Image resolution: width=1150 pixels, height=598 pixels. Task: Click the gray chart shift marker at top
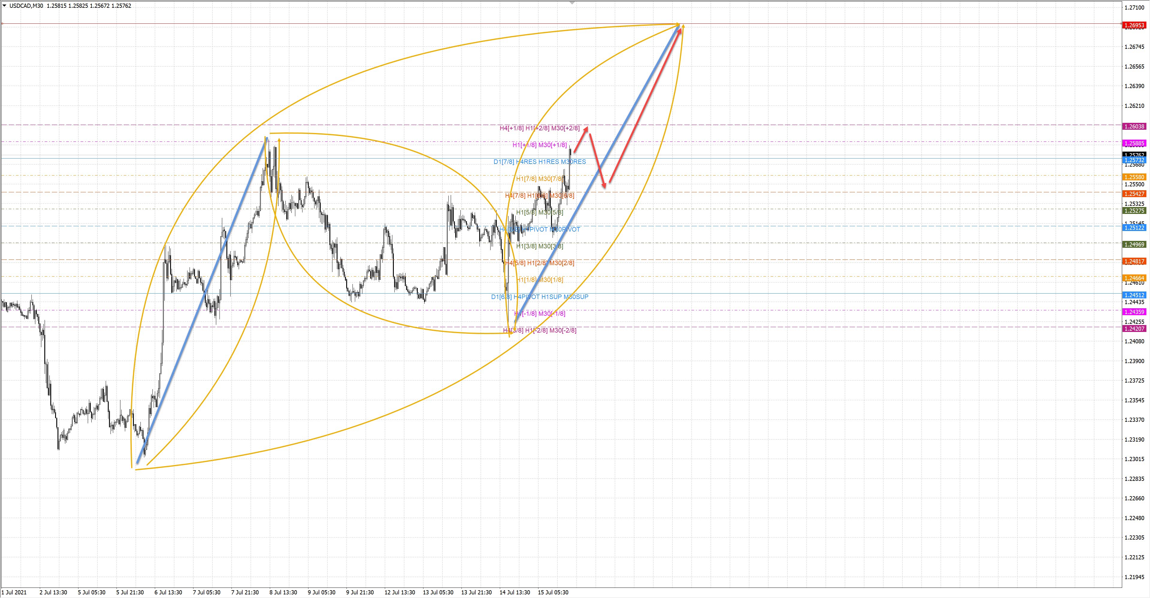(572, 3)
